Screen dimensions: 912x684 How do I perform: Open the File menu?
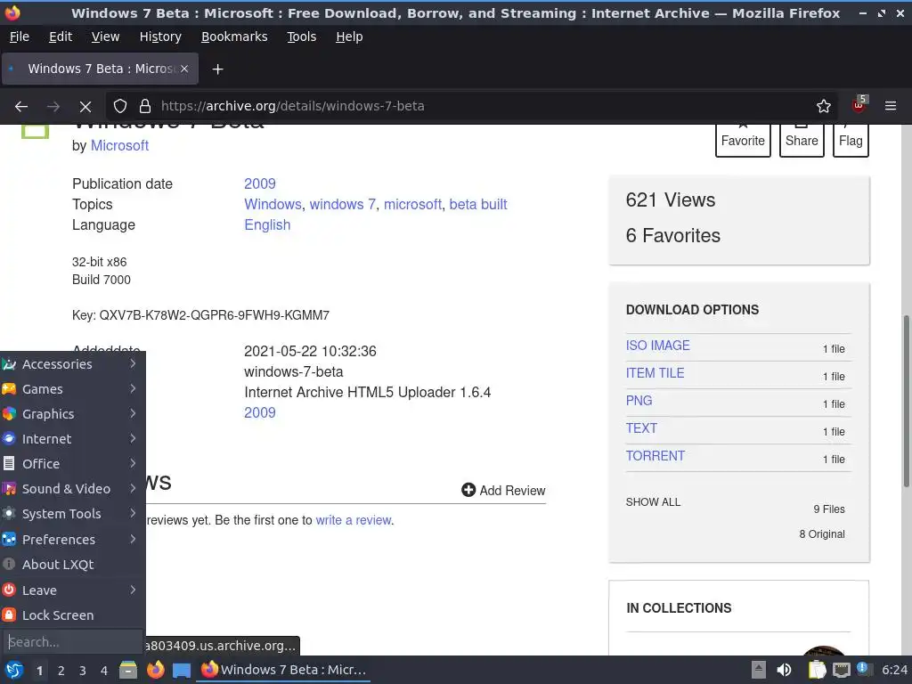click(20, 37)
